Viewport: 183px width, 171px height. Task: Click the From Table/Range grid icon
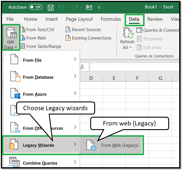(22, 46)
